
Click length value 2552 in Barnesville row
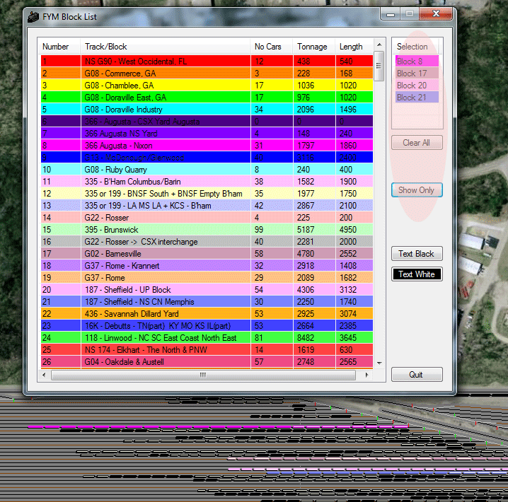[x=348, y=253]
